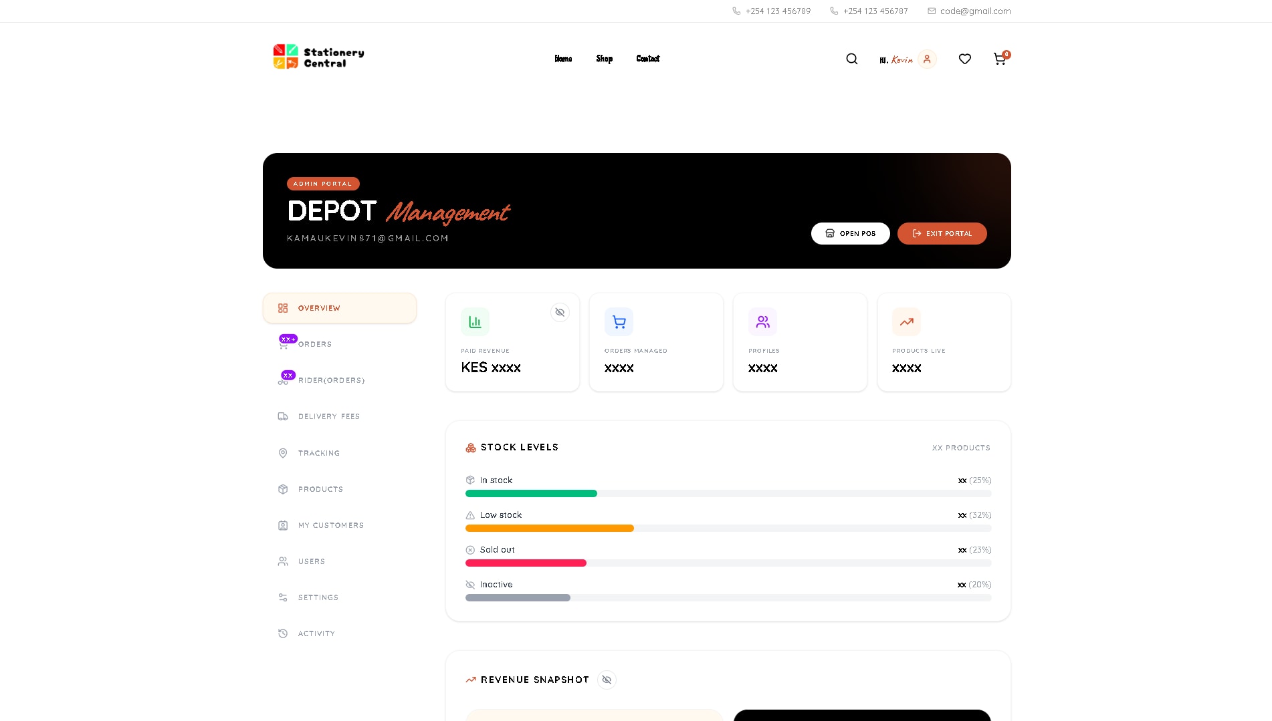Open the shopping cart icon
1272x721 pixels.
1000,59
